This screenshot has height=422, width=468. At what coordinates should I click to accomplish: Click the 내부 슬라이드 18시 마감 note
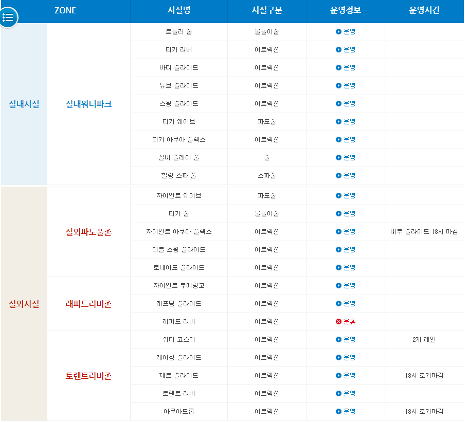click(x=424, y=231)
